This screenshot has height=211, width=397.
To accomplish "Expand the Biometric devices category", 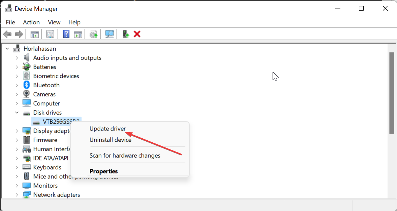I will (x=17, y=76).
